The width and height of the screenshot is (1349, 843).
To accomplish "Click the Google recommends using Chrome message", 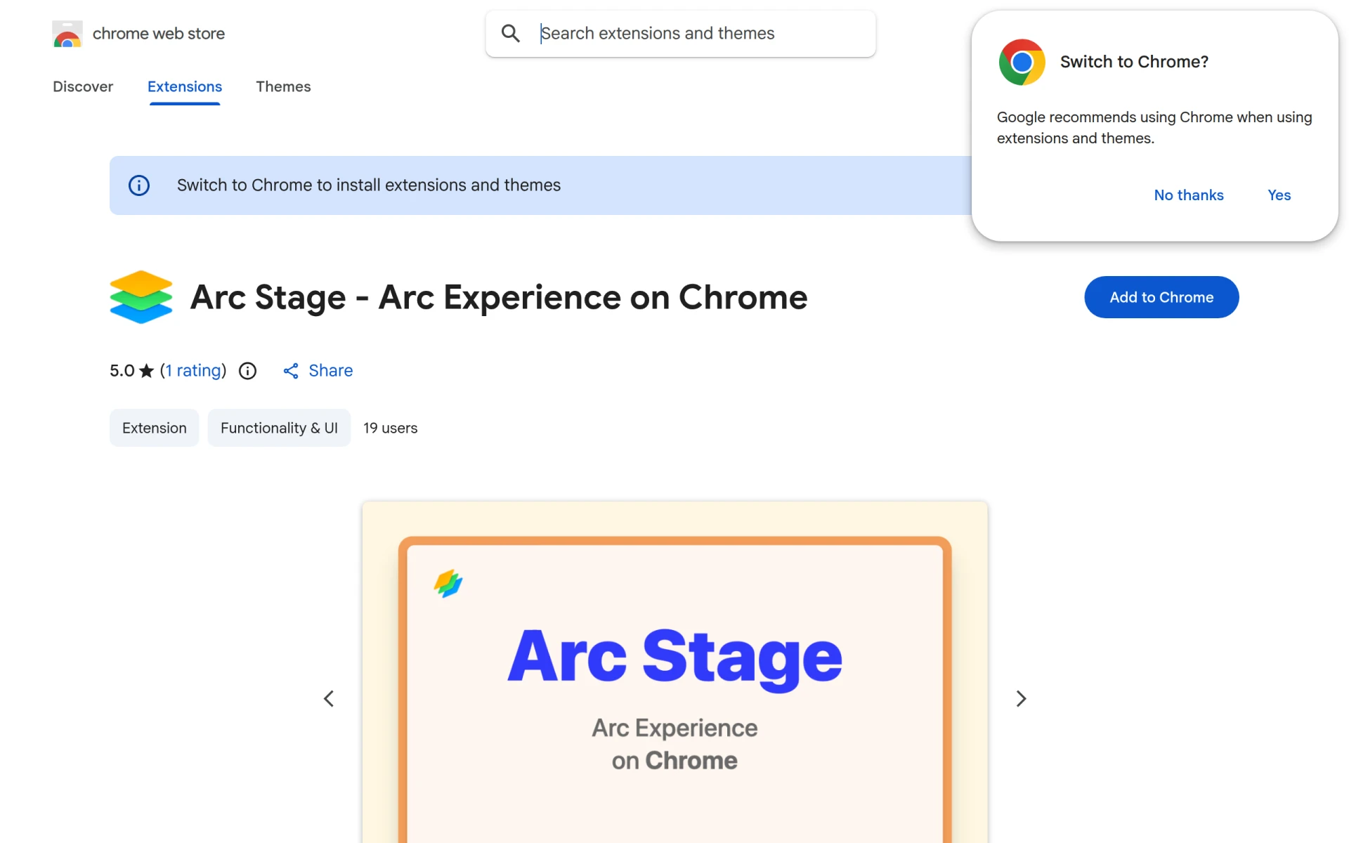I will tap(1154, 128).
